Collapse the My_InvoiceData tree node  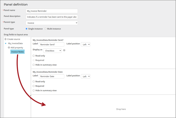(x=6, y=43)
